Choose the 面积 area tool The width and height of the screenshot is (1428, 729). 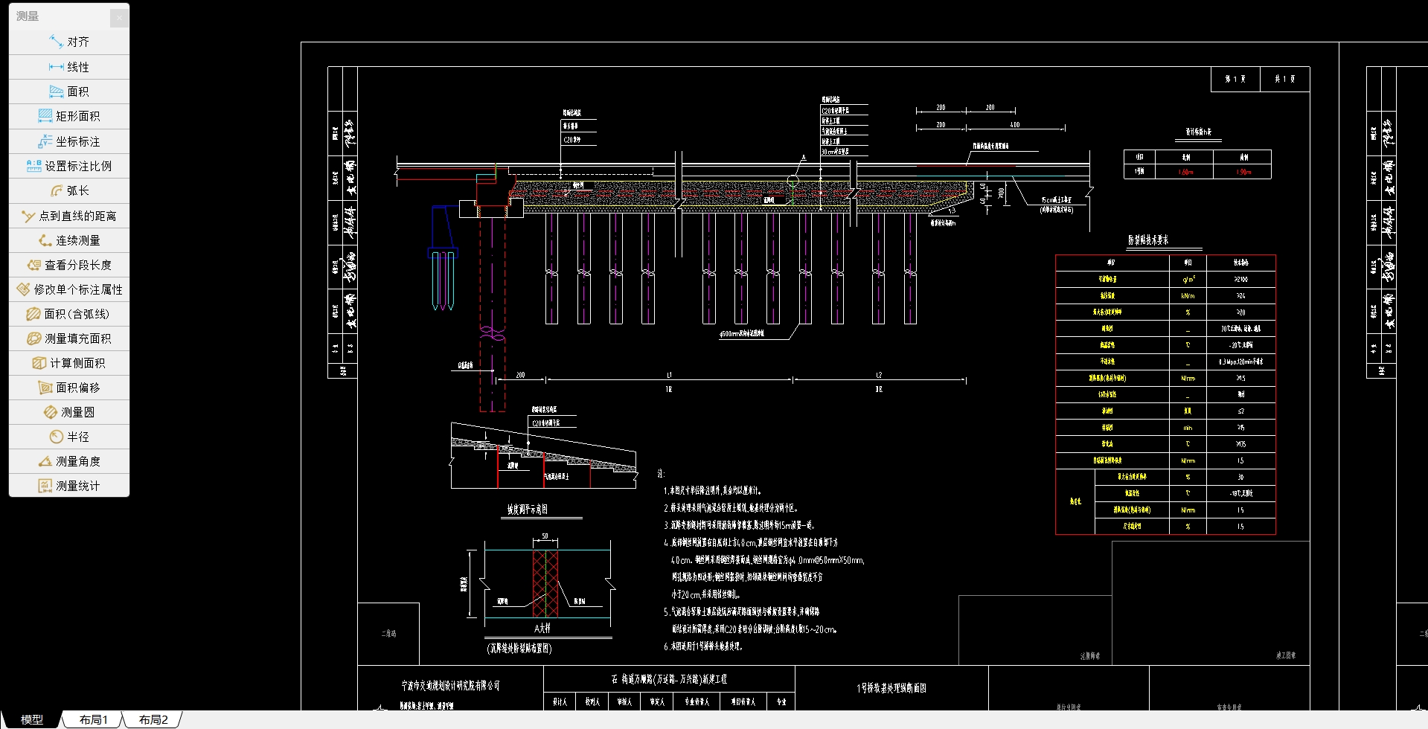[69, 91]
